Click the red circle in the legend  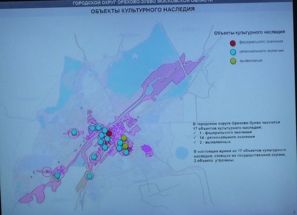(233, 43)
